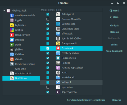Click the Elem column header
127x105 pixels.
click(59, 10)
